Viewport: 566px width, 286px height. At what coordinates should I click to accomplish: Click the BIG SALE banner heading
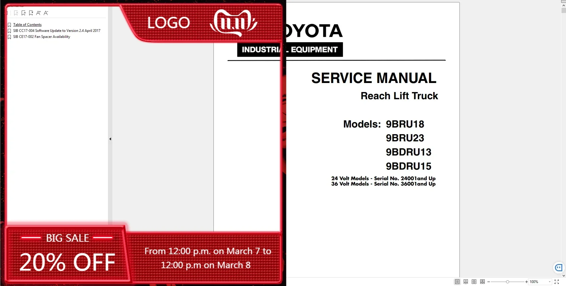[67, 238]
